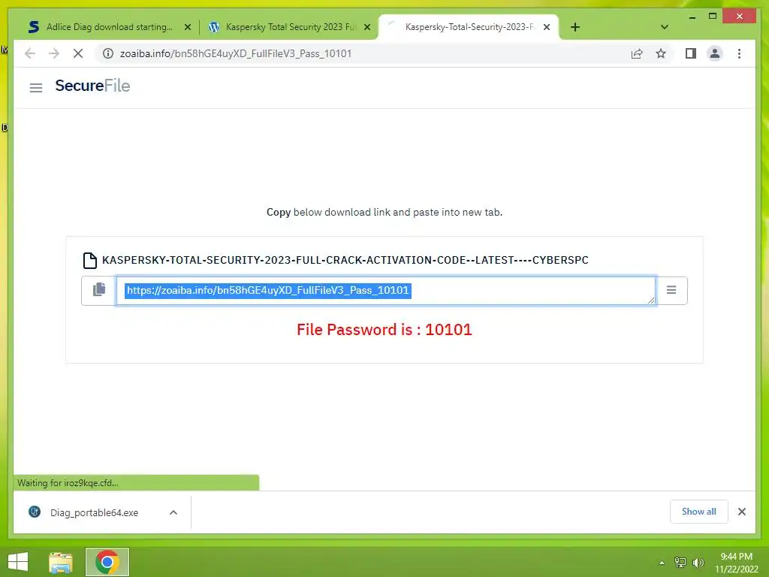Image resolution: width=769 pixels, height=577 pixels.
Task: Open File Explorer from taskbar
Action: 61,562
